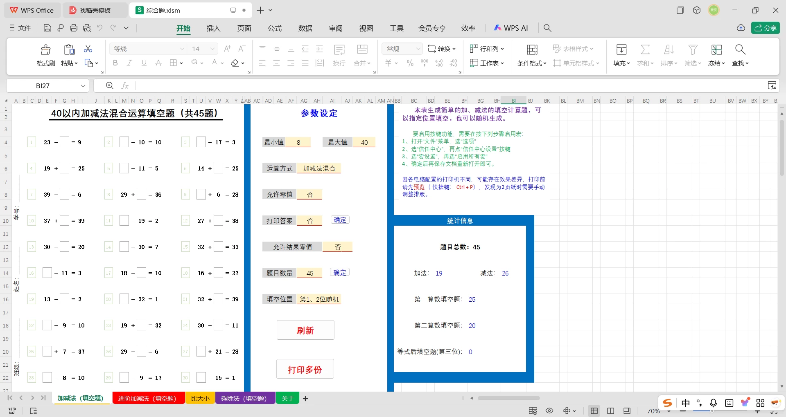Screen dimensions: 786x417
Task: Click the zoom magnifier beside formula bar
Action: (110, 85)
